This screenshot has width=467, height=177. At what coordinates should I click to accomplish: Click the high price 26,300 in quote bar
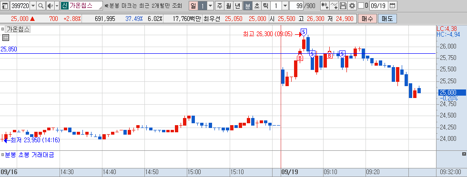point(315,19)
